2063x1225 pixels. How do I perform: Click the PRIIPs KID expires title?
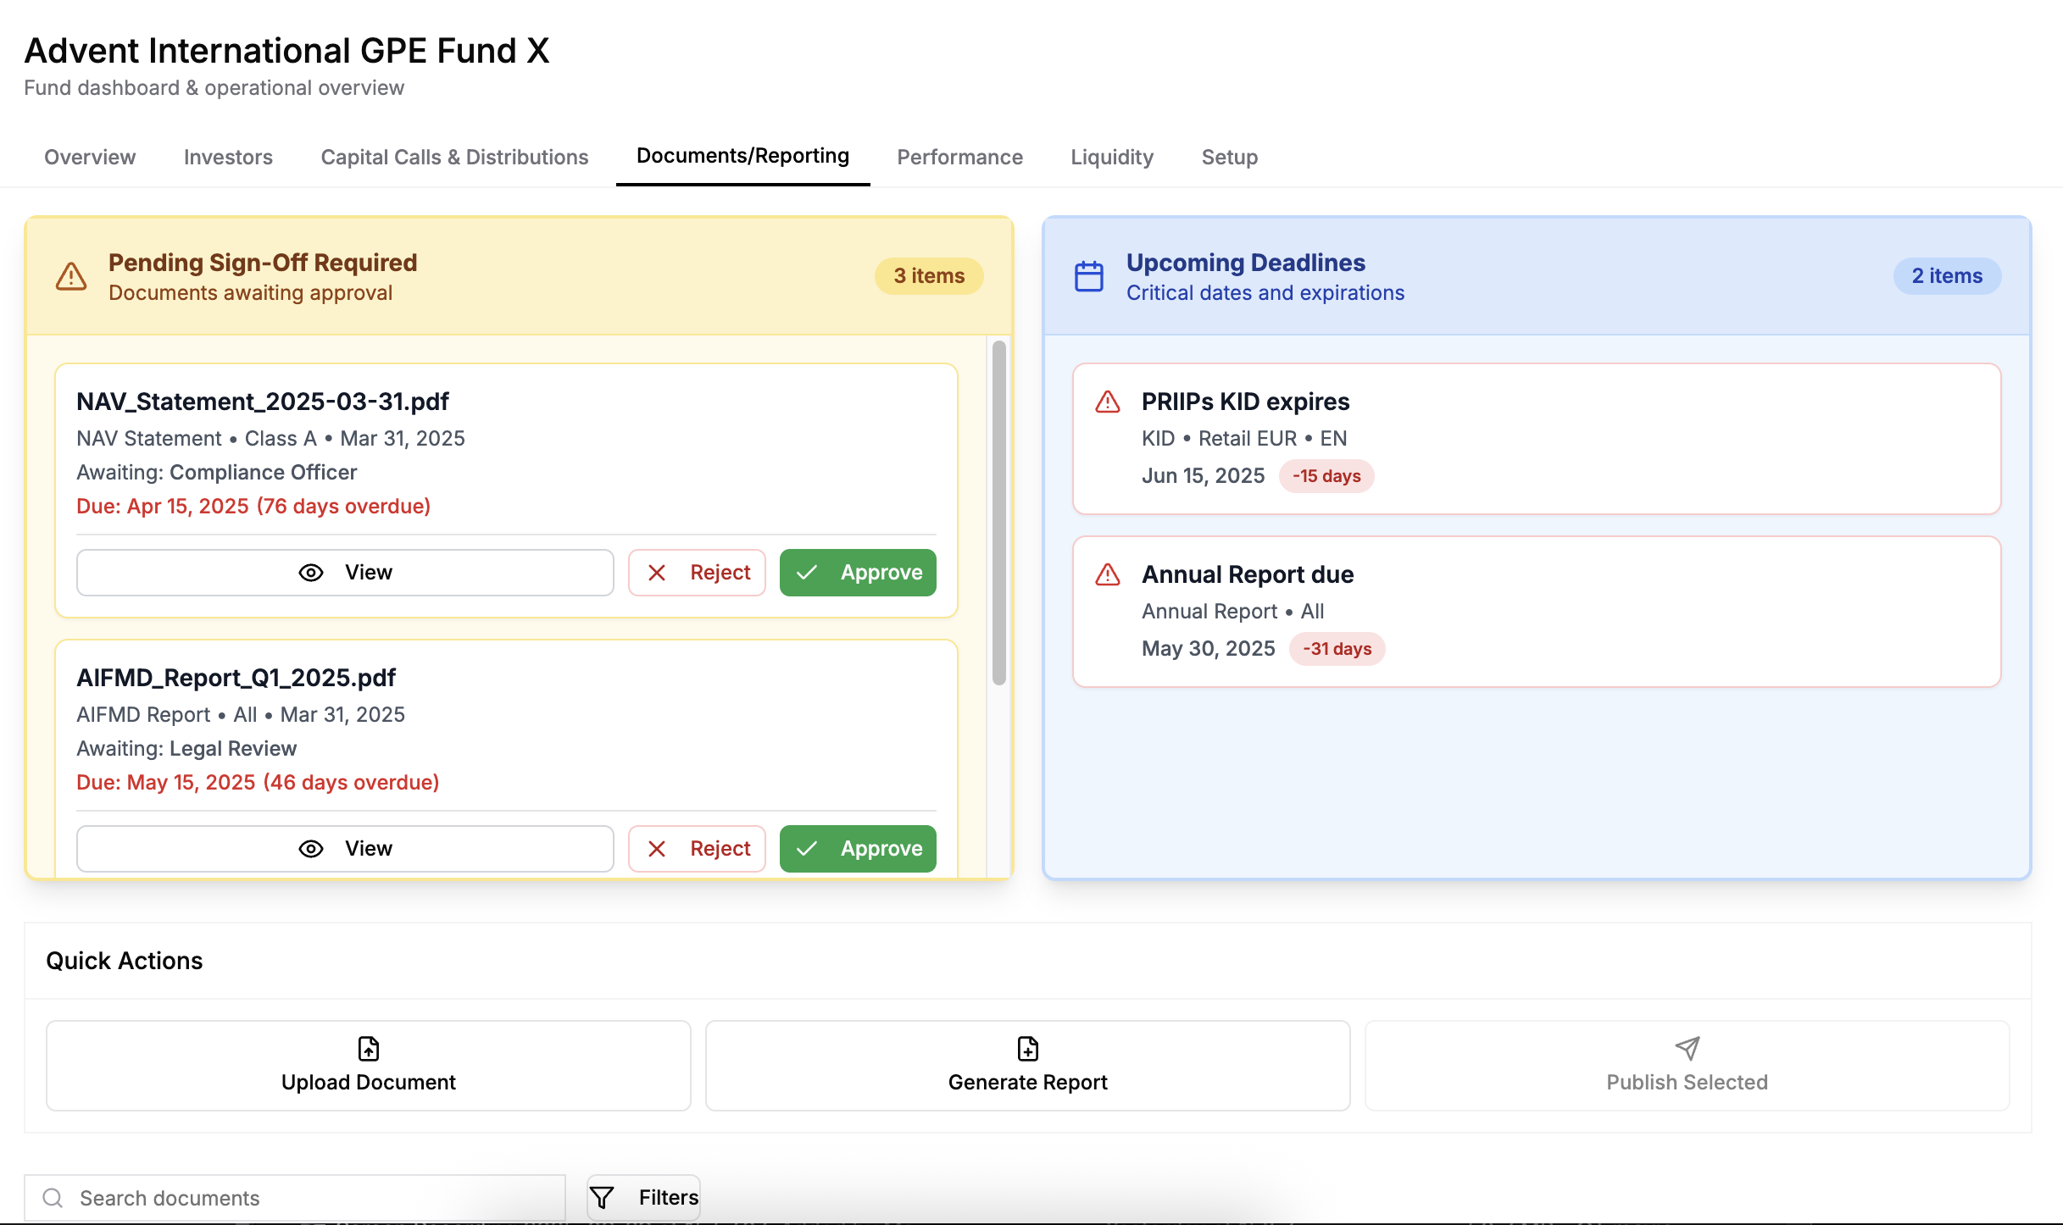tap(1245, 402)
